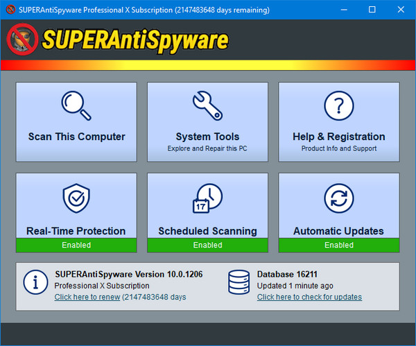Click the SUPERAntiSpyware no-bug logo
The height and width of the screenshot is (346, 416).
tap(23, 40)
